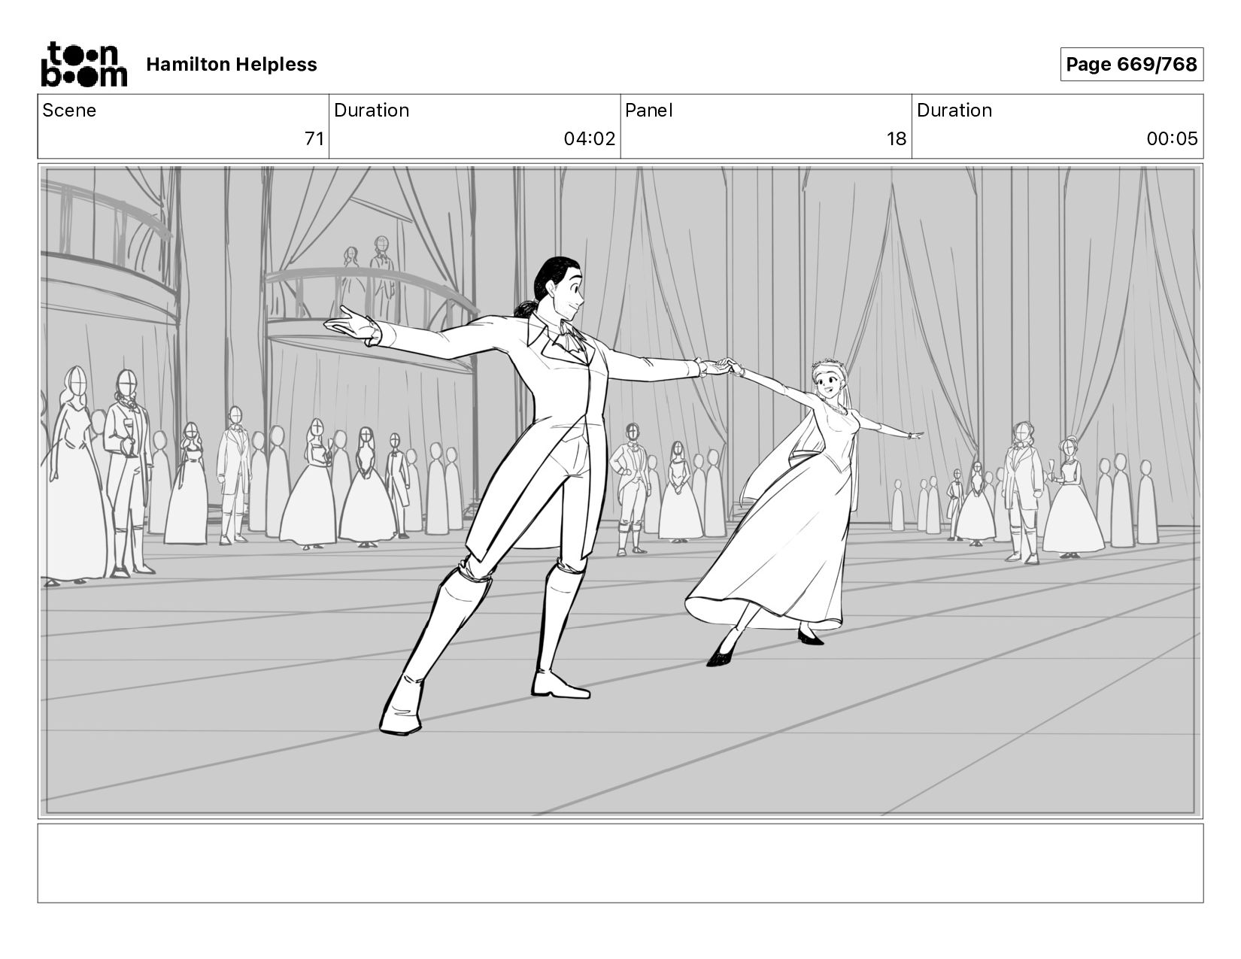
Task: Click the Toon Boom logo
Action: point(83,64)
